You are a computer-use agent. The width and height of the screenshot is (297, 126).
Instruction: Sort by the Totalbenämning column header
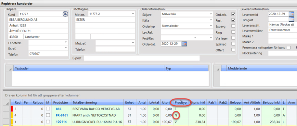click(97, 103)
